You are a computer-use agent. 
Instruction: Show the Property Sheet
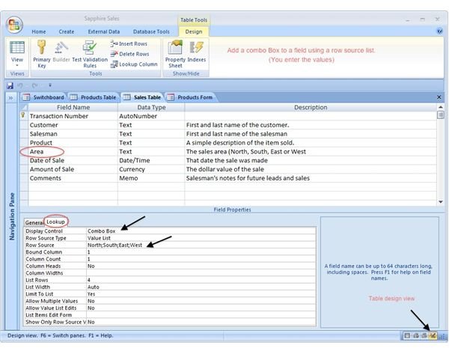[x=175, y=54]
